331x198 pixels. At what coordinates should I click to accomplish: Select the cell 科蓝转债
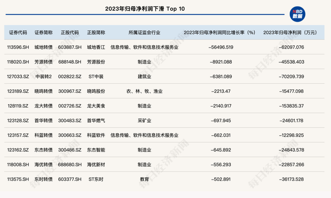44,135
